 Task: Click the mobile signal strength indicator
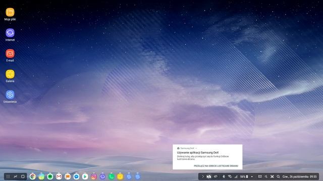click(x=236, y=176)
